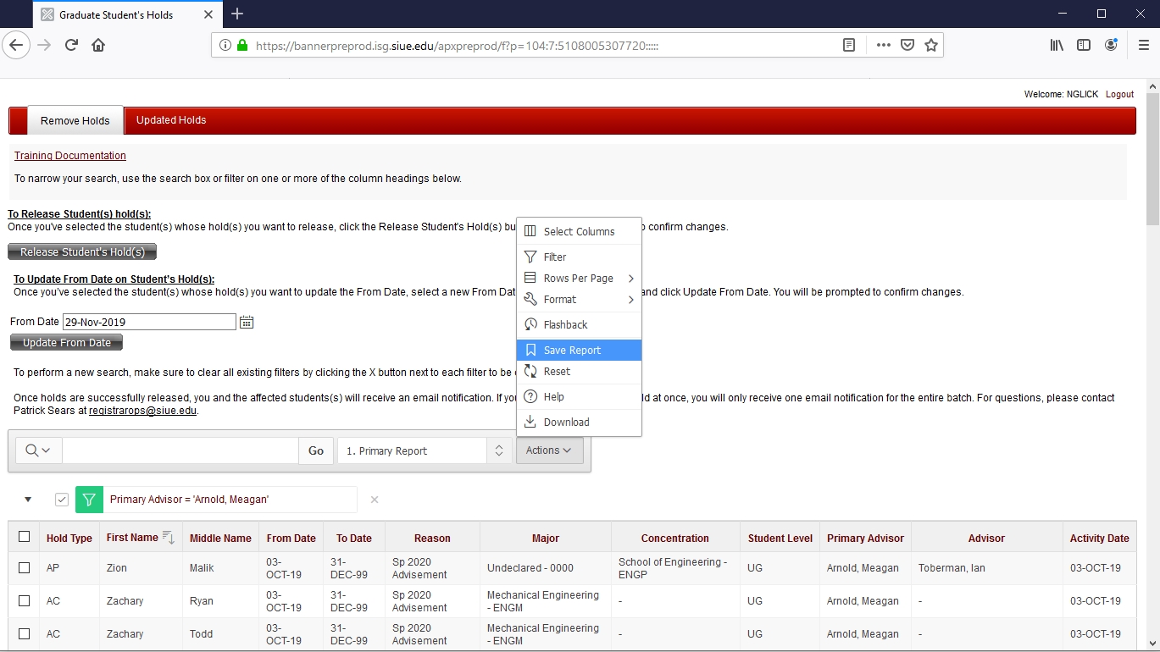Open reader view icon in address bar

[848, 45]
